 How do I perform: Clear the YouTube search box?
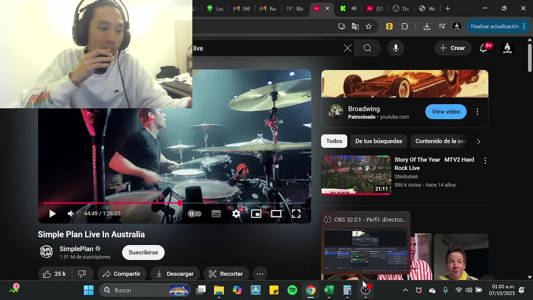tap(348, 48)
